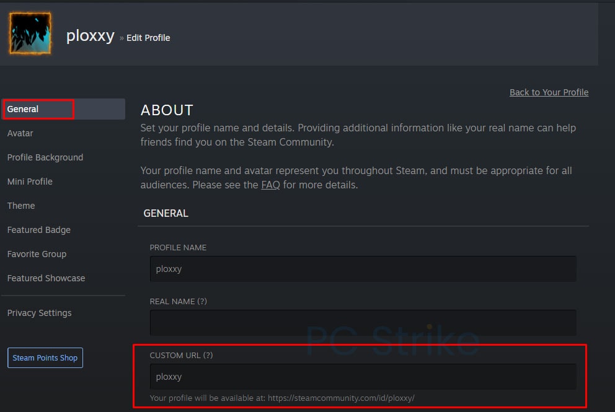The image size is (615, 412).
Task: Click the (?) help next to Custom URL
Action: (x=208, y=355)
